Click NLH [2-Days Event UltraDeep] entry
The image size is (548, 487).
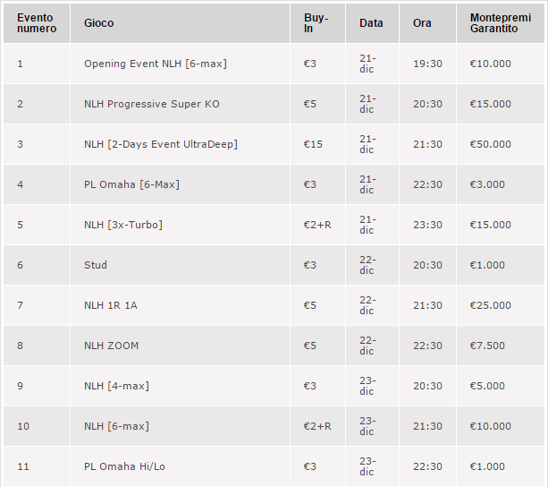point(161,144)
